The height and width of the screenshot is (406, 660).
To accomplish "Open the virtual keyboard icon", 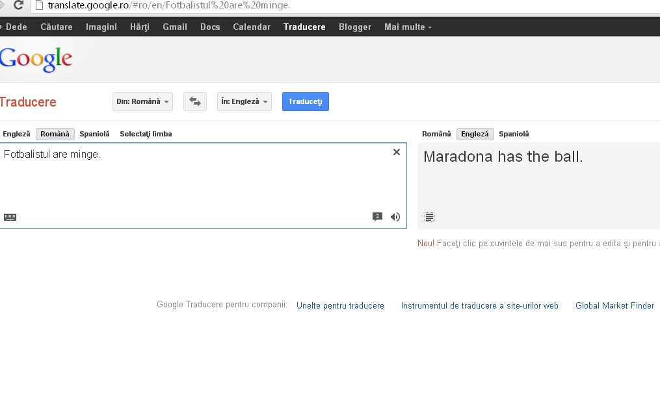I will 10,217.
